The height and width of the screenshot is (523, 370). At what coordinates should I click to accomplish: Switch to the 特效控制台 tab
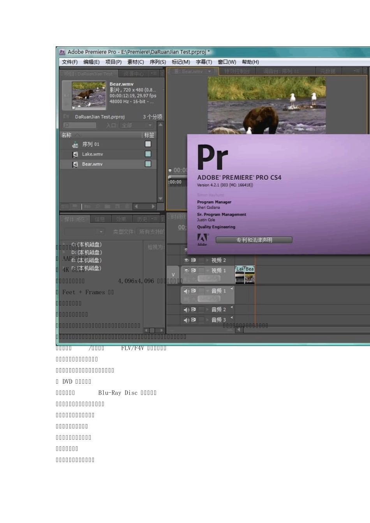click(x=237, y=71)
